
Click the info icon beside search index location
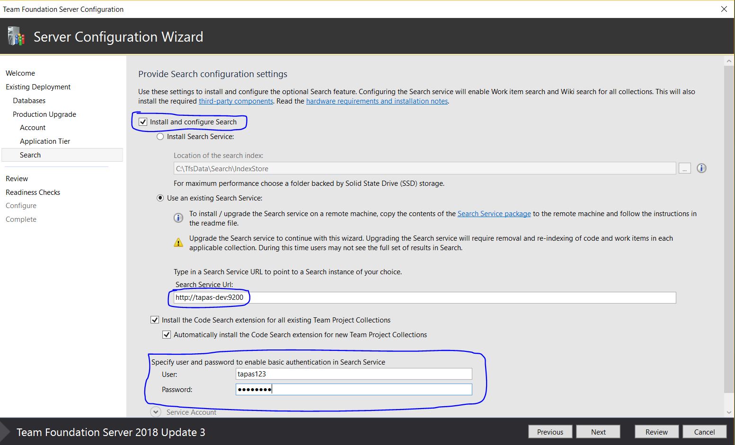701,168
